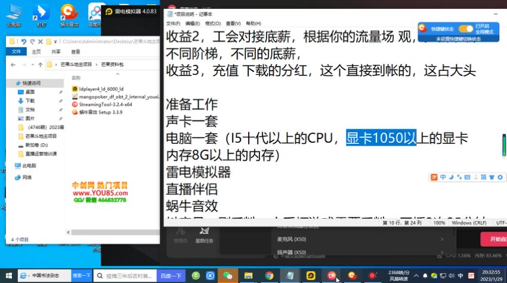Toggle 快捷键状态 switch in floating panel
This screenshot has height=283, width=507.
pos(466,29)
